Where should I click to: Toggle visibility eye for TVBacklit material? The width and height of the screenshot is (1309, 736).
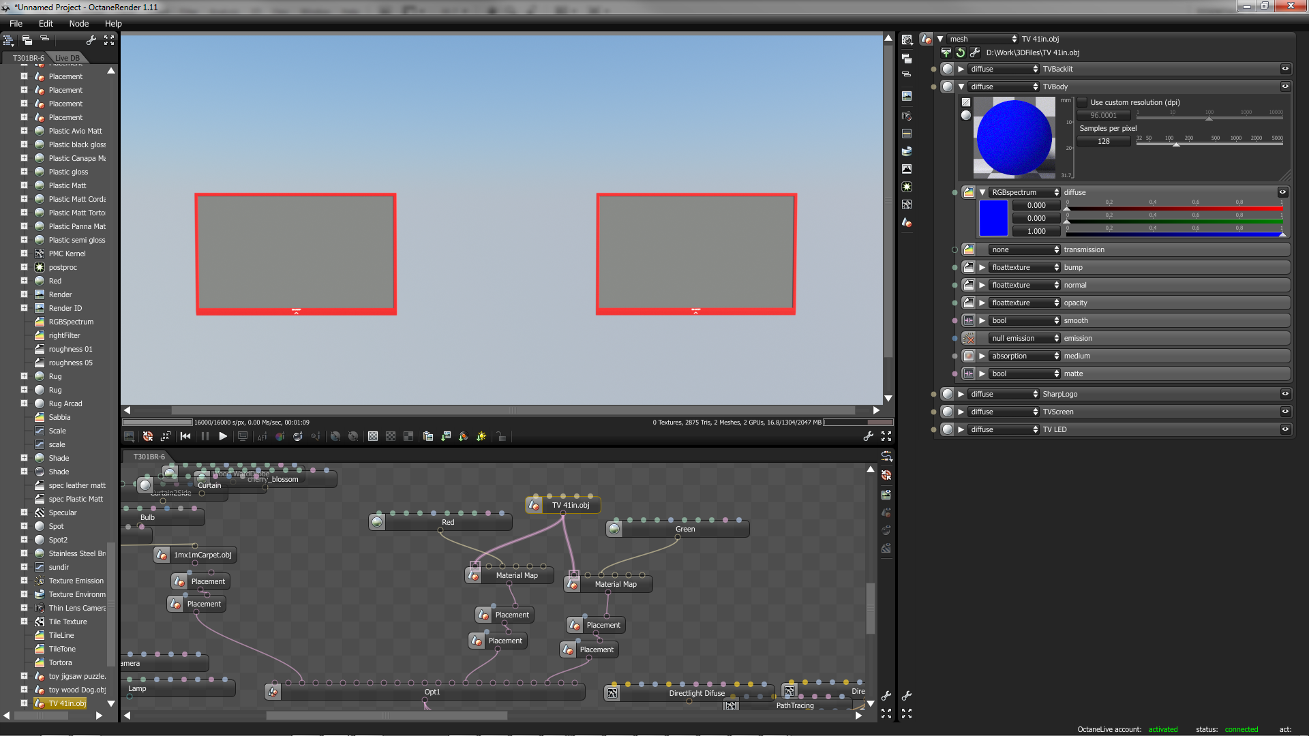(1285, 69)
